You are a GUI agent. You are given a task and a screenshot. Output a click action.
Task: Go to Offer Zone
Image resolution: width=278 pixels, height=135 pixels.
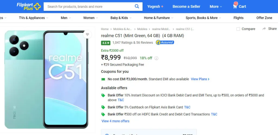[x=264, y=18]
